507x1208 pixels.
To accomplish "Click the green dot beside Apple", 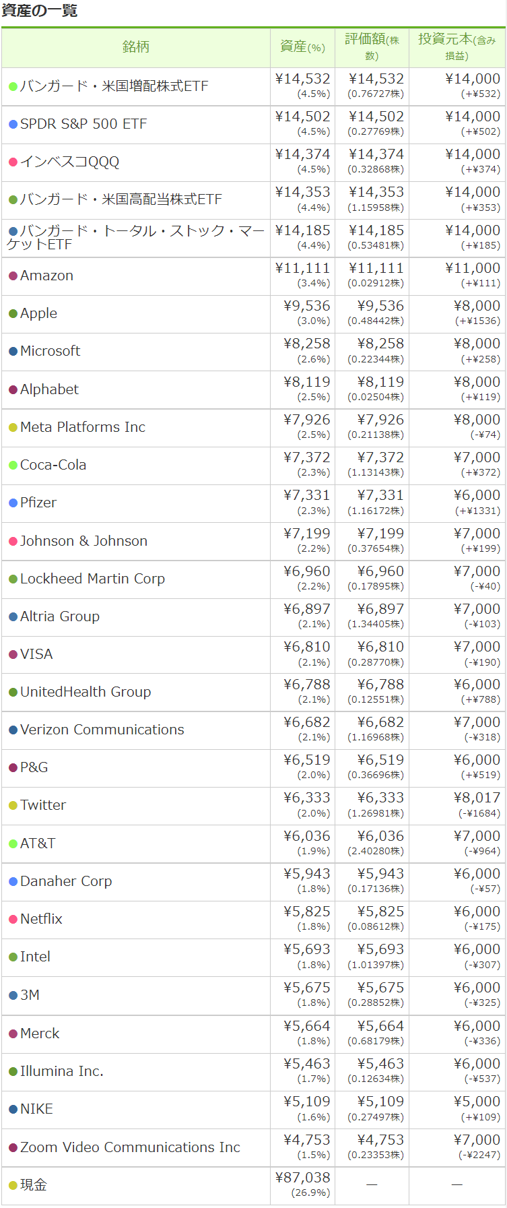I will coord(13,314).
